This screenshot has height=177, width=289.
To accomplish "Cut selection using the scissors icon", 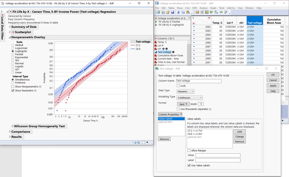I will pos(178,12).
